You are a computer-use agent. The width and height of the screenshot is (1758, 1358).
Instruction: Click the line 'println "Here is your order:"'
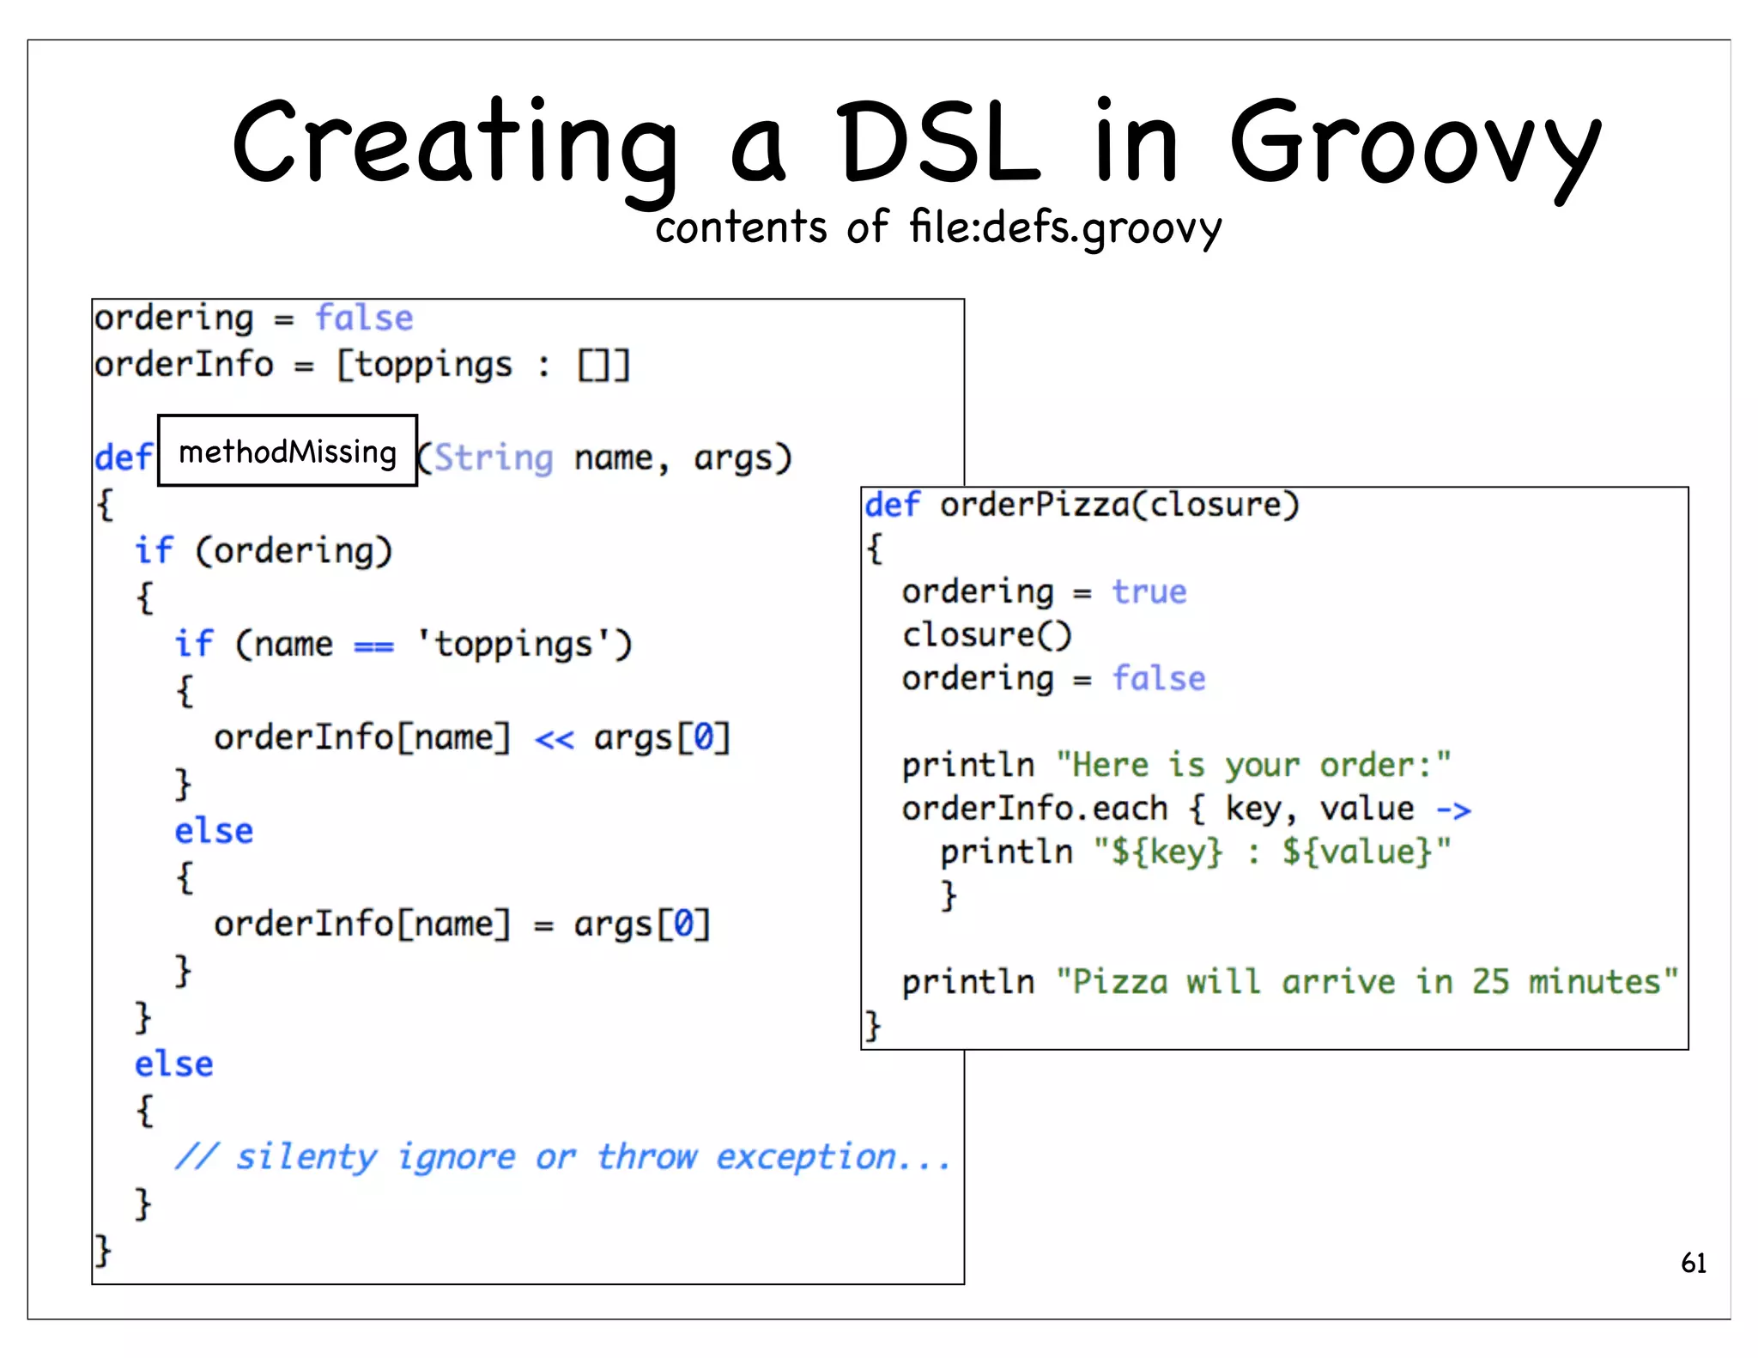1176,765
